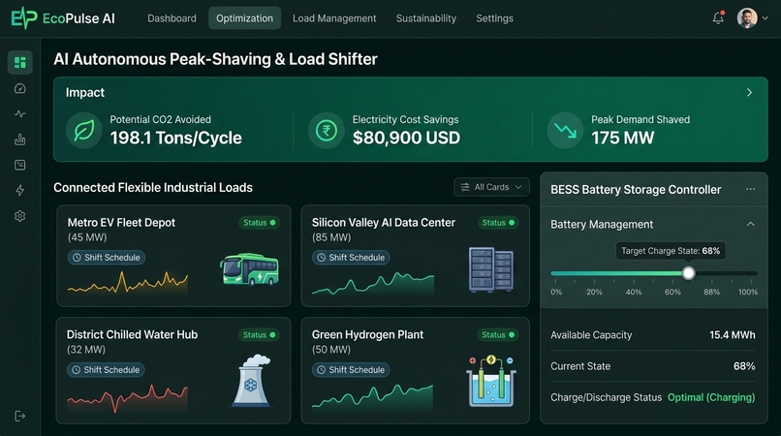This screenshot has width=781, height=436.
Task: Open the gauge icon in the sidebar
Action: (x=20, y=88)
